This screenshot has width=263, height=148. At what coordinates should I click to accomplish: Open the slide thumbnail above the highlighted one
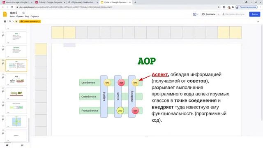pyautogui.click(x=16, y=51)
